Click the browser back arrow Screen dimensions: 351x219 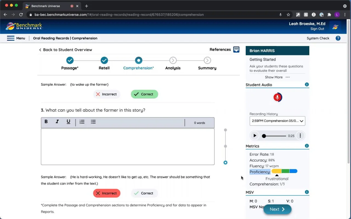pos(5,15)
